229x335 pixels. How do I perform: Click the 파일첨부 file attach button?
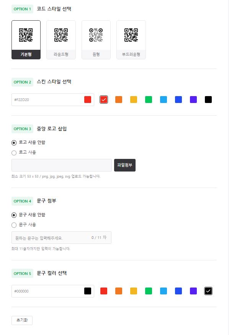(124, 165)
